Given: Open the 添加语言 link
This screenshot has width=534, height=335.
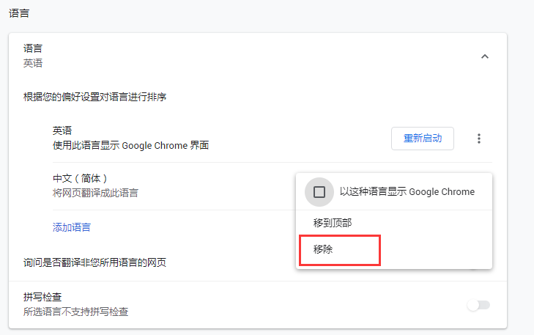Looking at the screenshot, I should point(72,227).
